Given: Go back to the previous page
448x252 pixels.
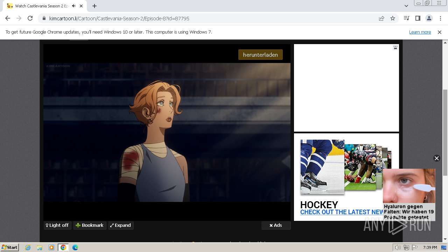Looking at the screenshot, I should (x=8, y=18).
